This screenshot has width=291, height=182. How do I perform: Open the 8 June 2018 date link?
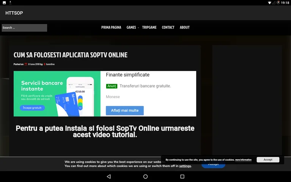tap(34, 64)
